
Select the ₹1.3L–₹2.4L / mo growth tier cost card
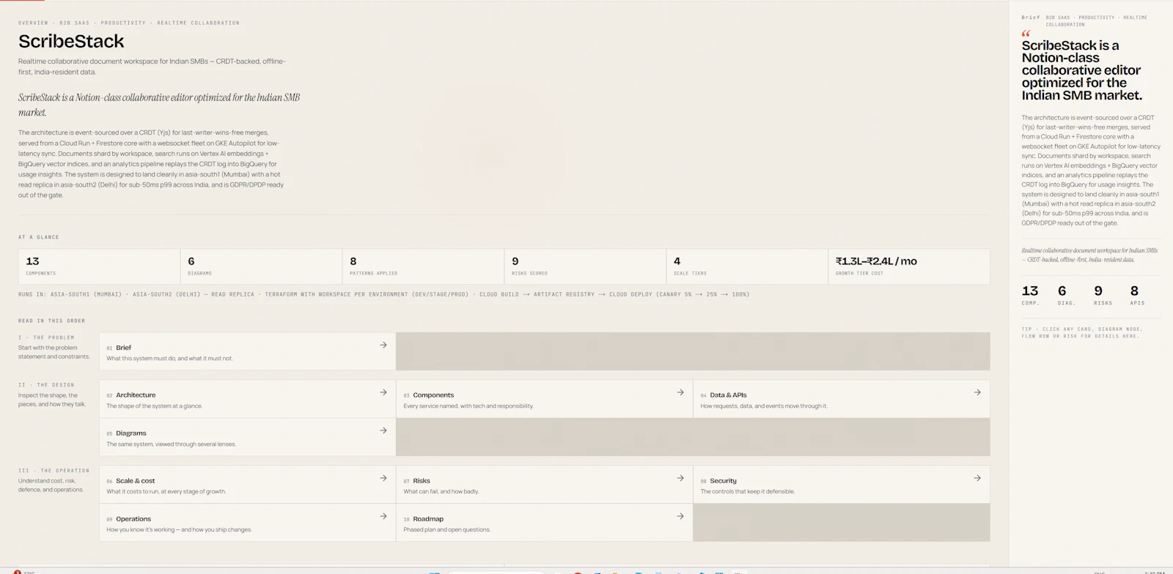909,266
